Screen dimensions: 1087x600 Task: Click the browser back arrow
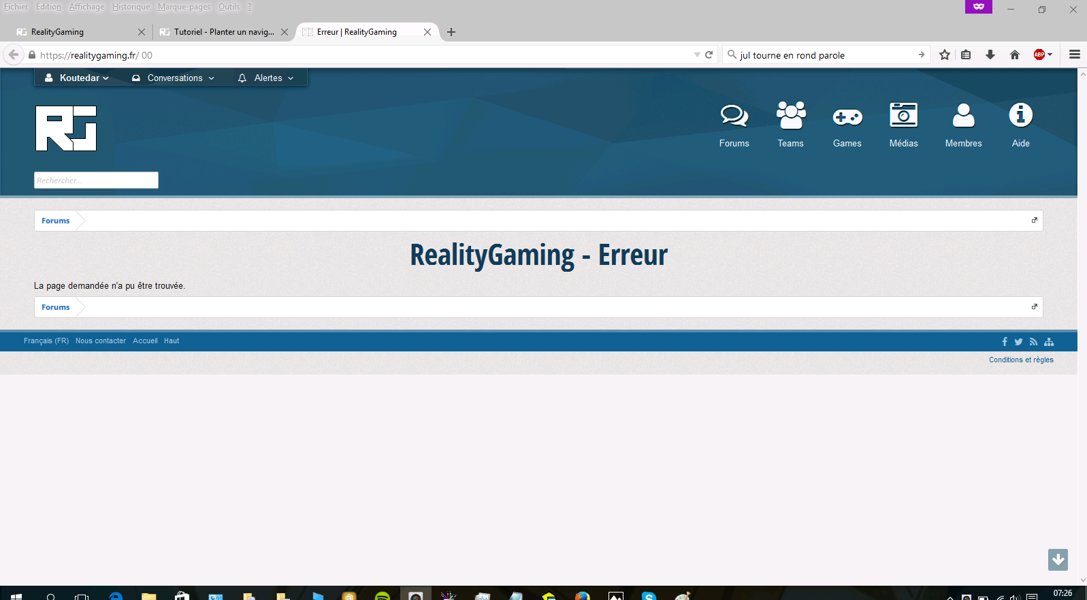14,54
